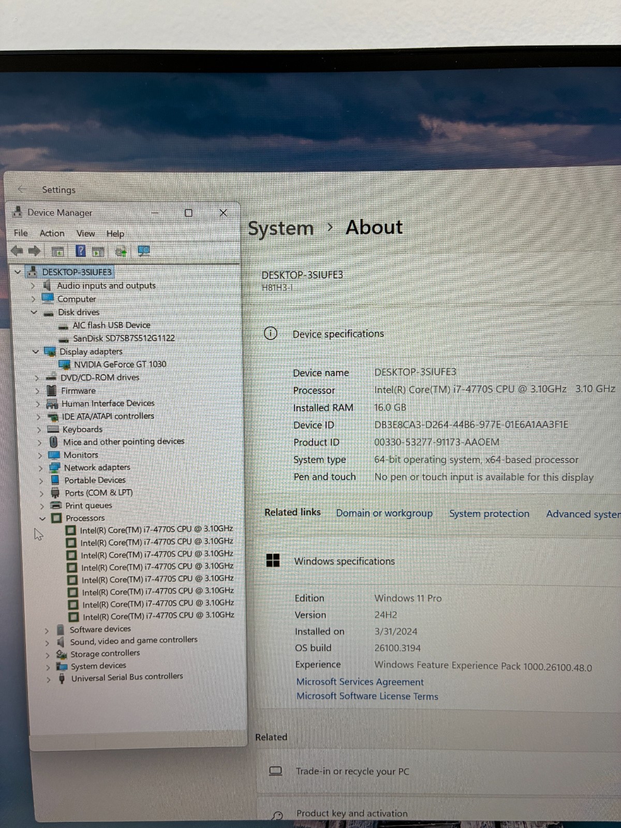Screen dimensions: 621x828
Task: Select Portable Devices category
Action: click(95, 480)
